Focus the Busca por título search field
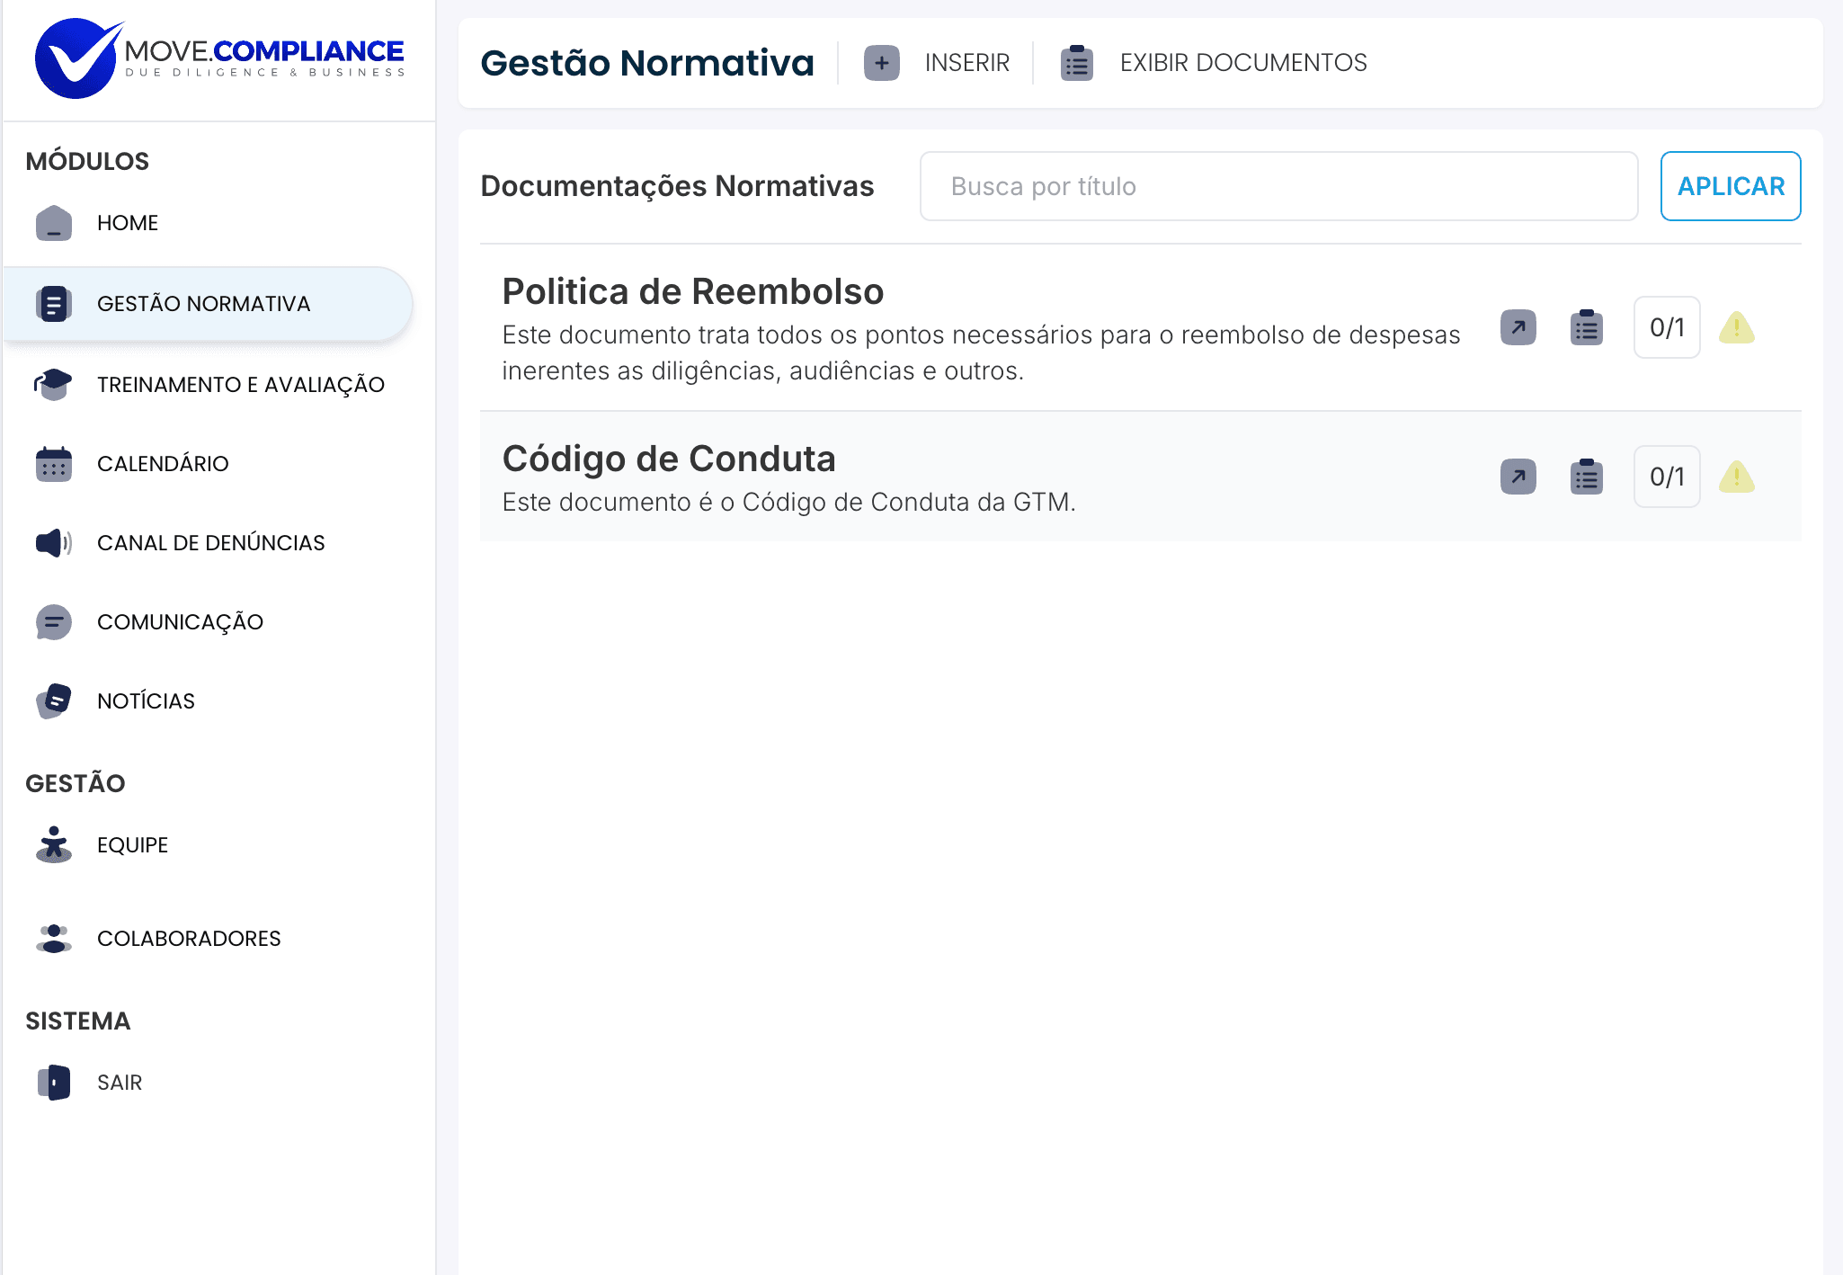 click(x=1278, y=186)
